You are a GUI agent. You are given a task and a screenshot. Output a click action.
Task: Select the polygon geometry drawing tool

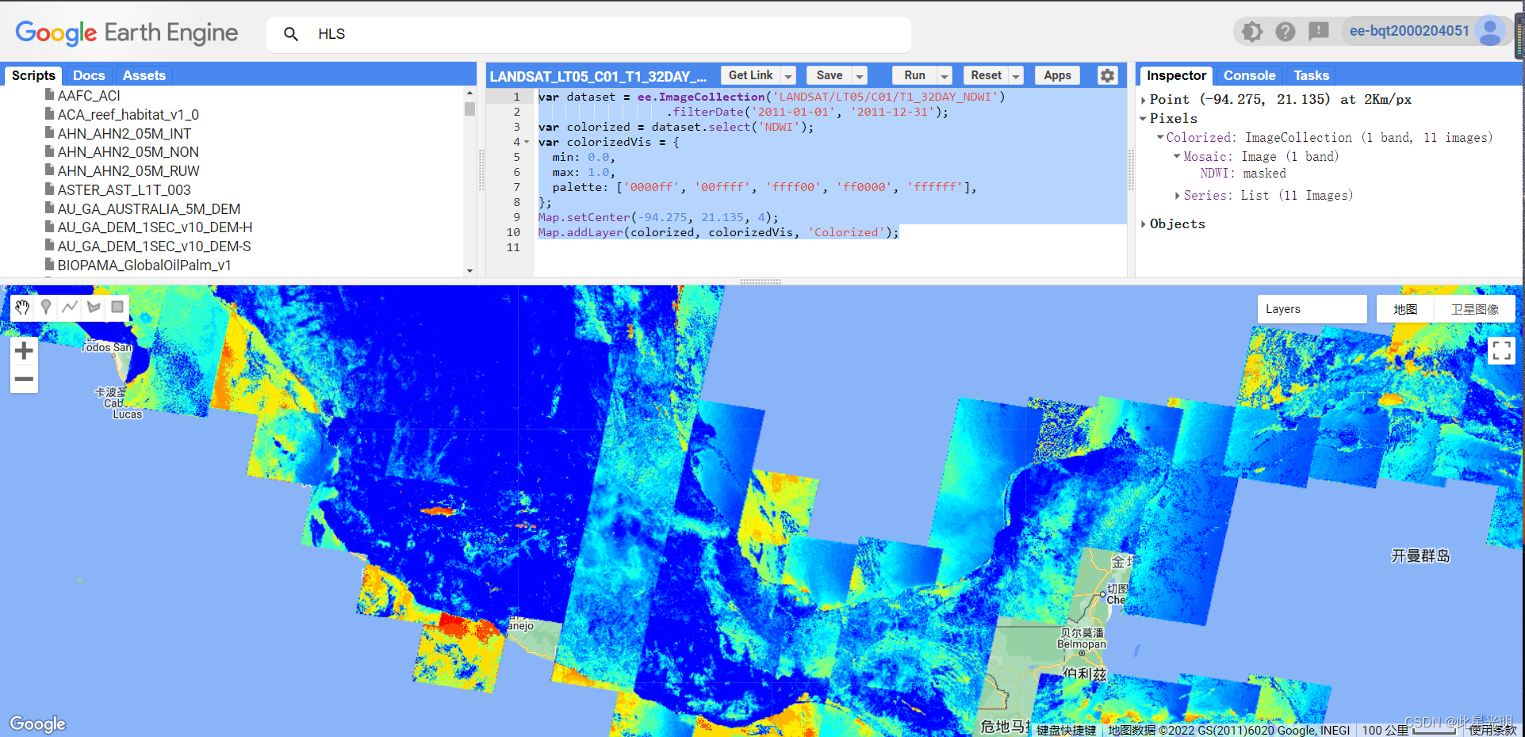click(x=94, y=307)
